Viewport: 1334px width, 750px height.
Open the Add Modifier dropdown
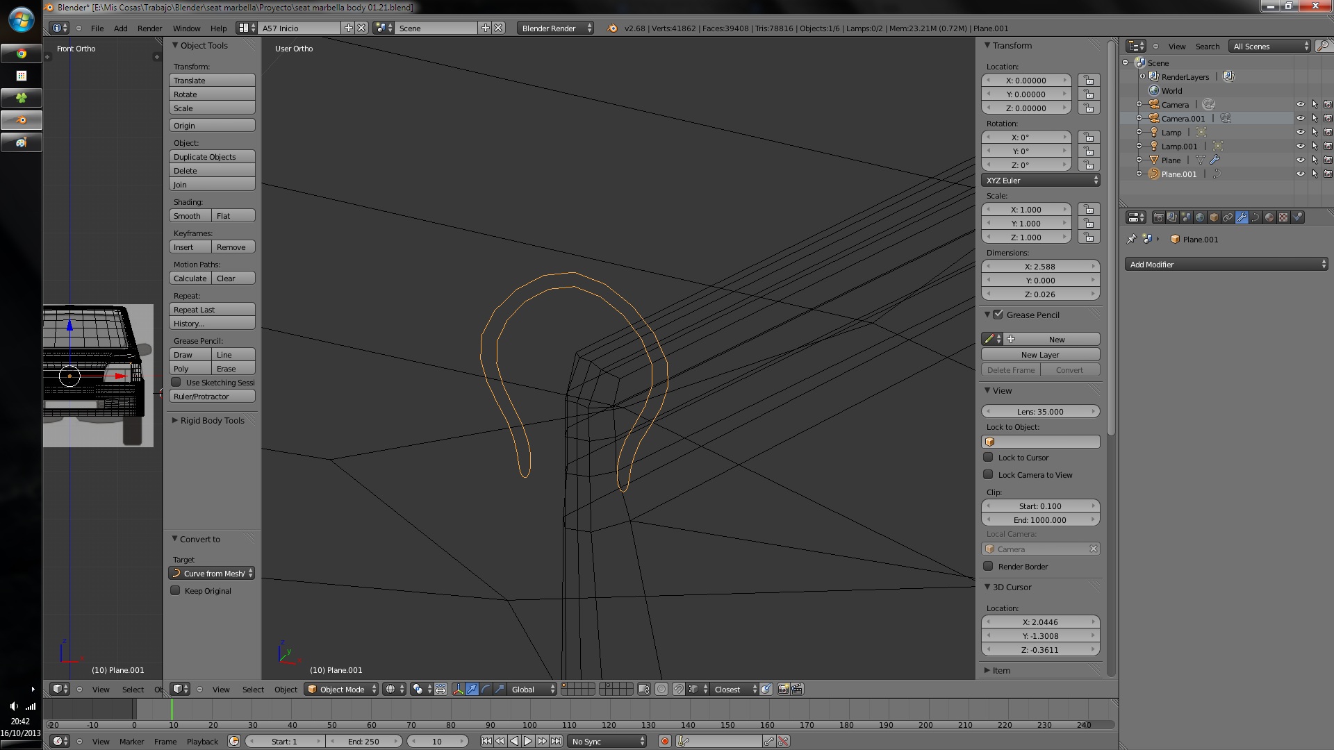pyautogui.click(x=1226, y=265)
